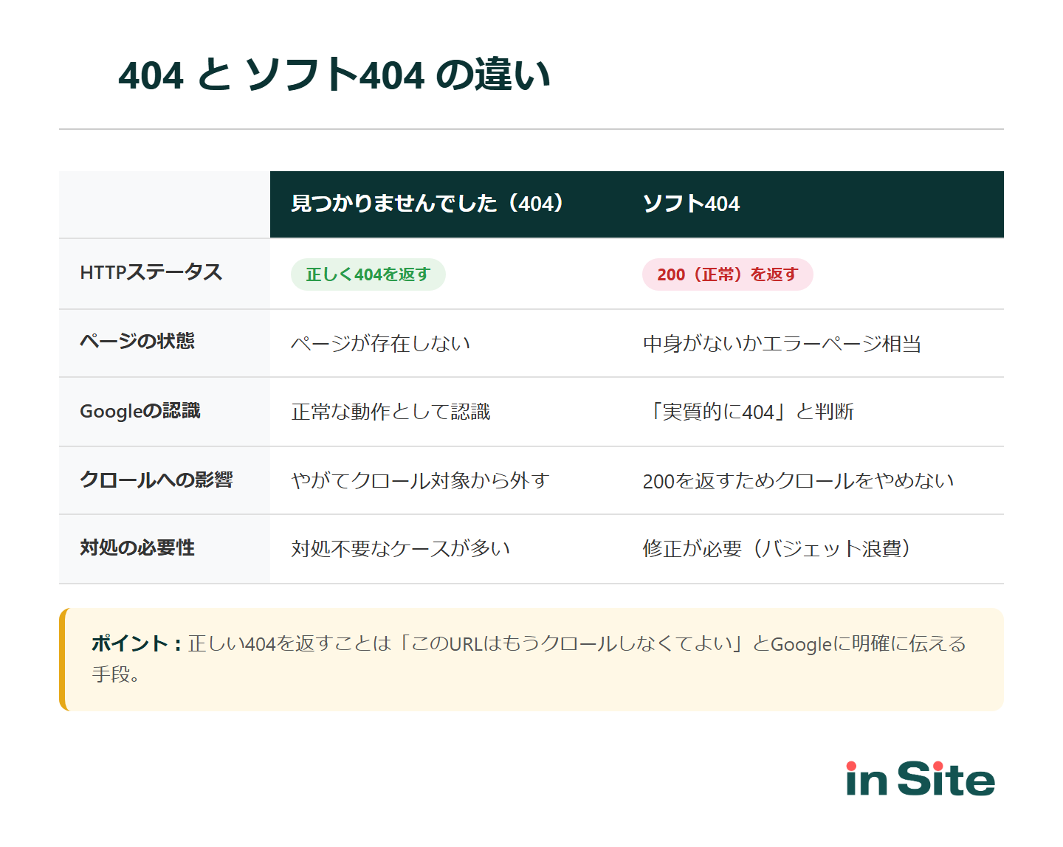Click the green 正しく404を返す badge
This screenshot has width=1063, height=847.
click(368, 274)
